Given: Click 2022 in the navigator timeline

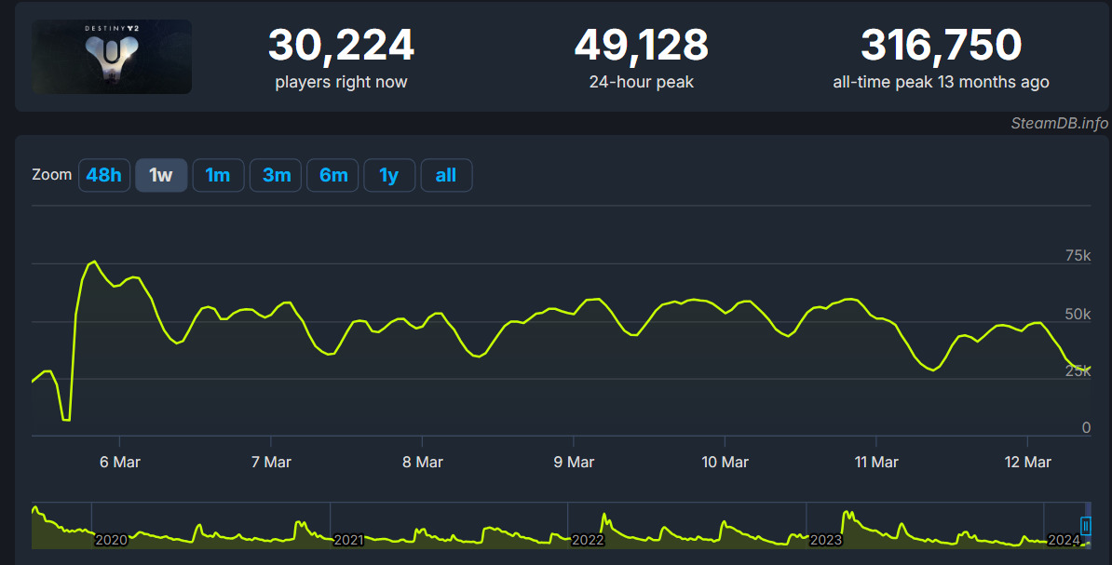Looking at the screenshot, I should click(588, 540).
